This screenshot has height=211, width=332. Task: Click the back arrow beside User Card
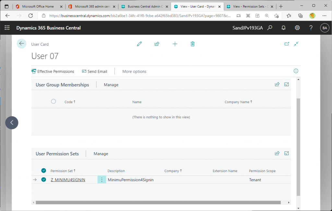[x=22, y=43]
